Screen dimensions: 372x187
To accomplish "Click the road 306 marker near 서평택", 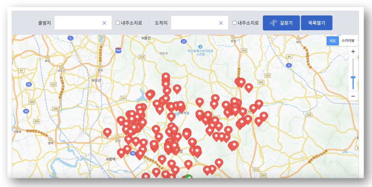I will pos(56,109).
